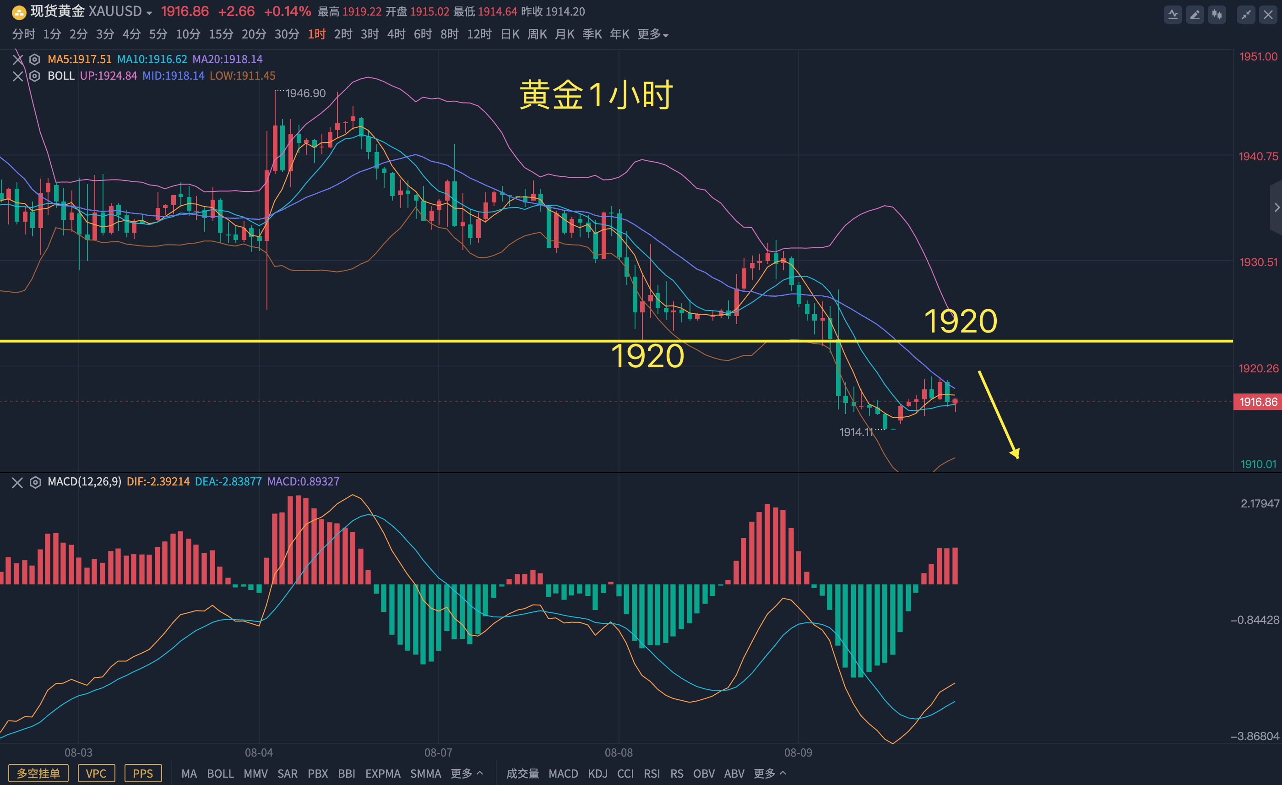The height and width of the screenshot is (785, 1282).
Task: Select the KDJ sub-indicator
Action: [x=598, y=774]
